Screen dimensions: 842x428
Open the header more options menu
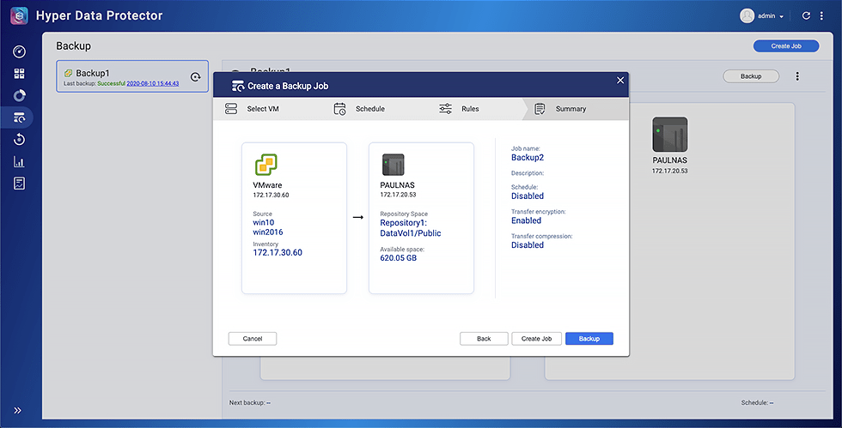[x=821, y=15]
